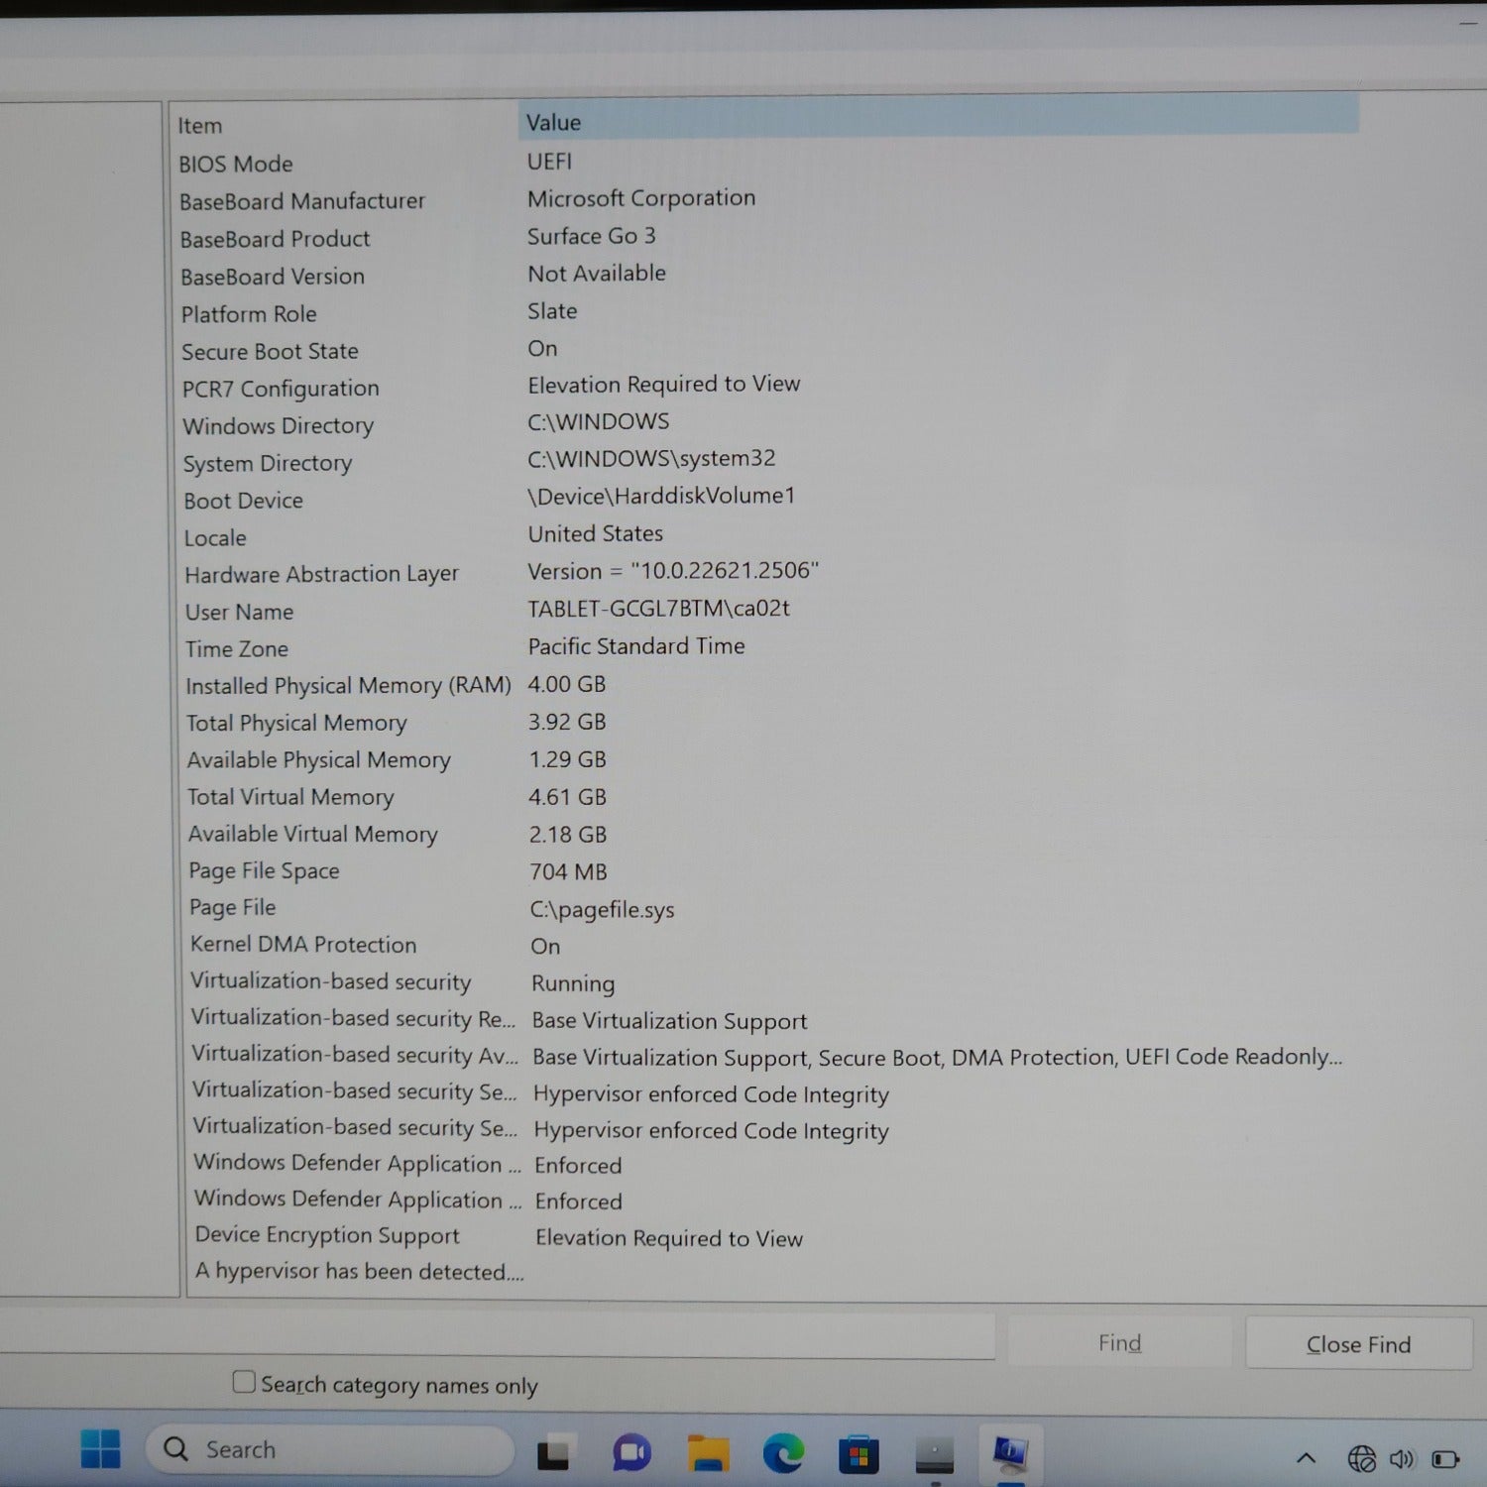Select the Installed Physical Memory (RAM) row
This screenshot has width=1487, height=1487.
coord(348,686)
